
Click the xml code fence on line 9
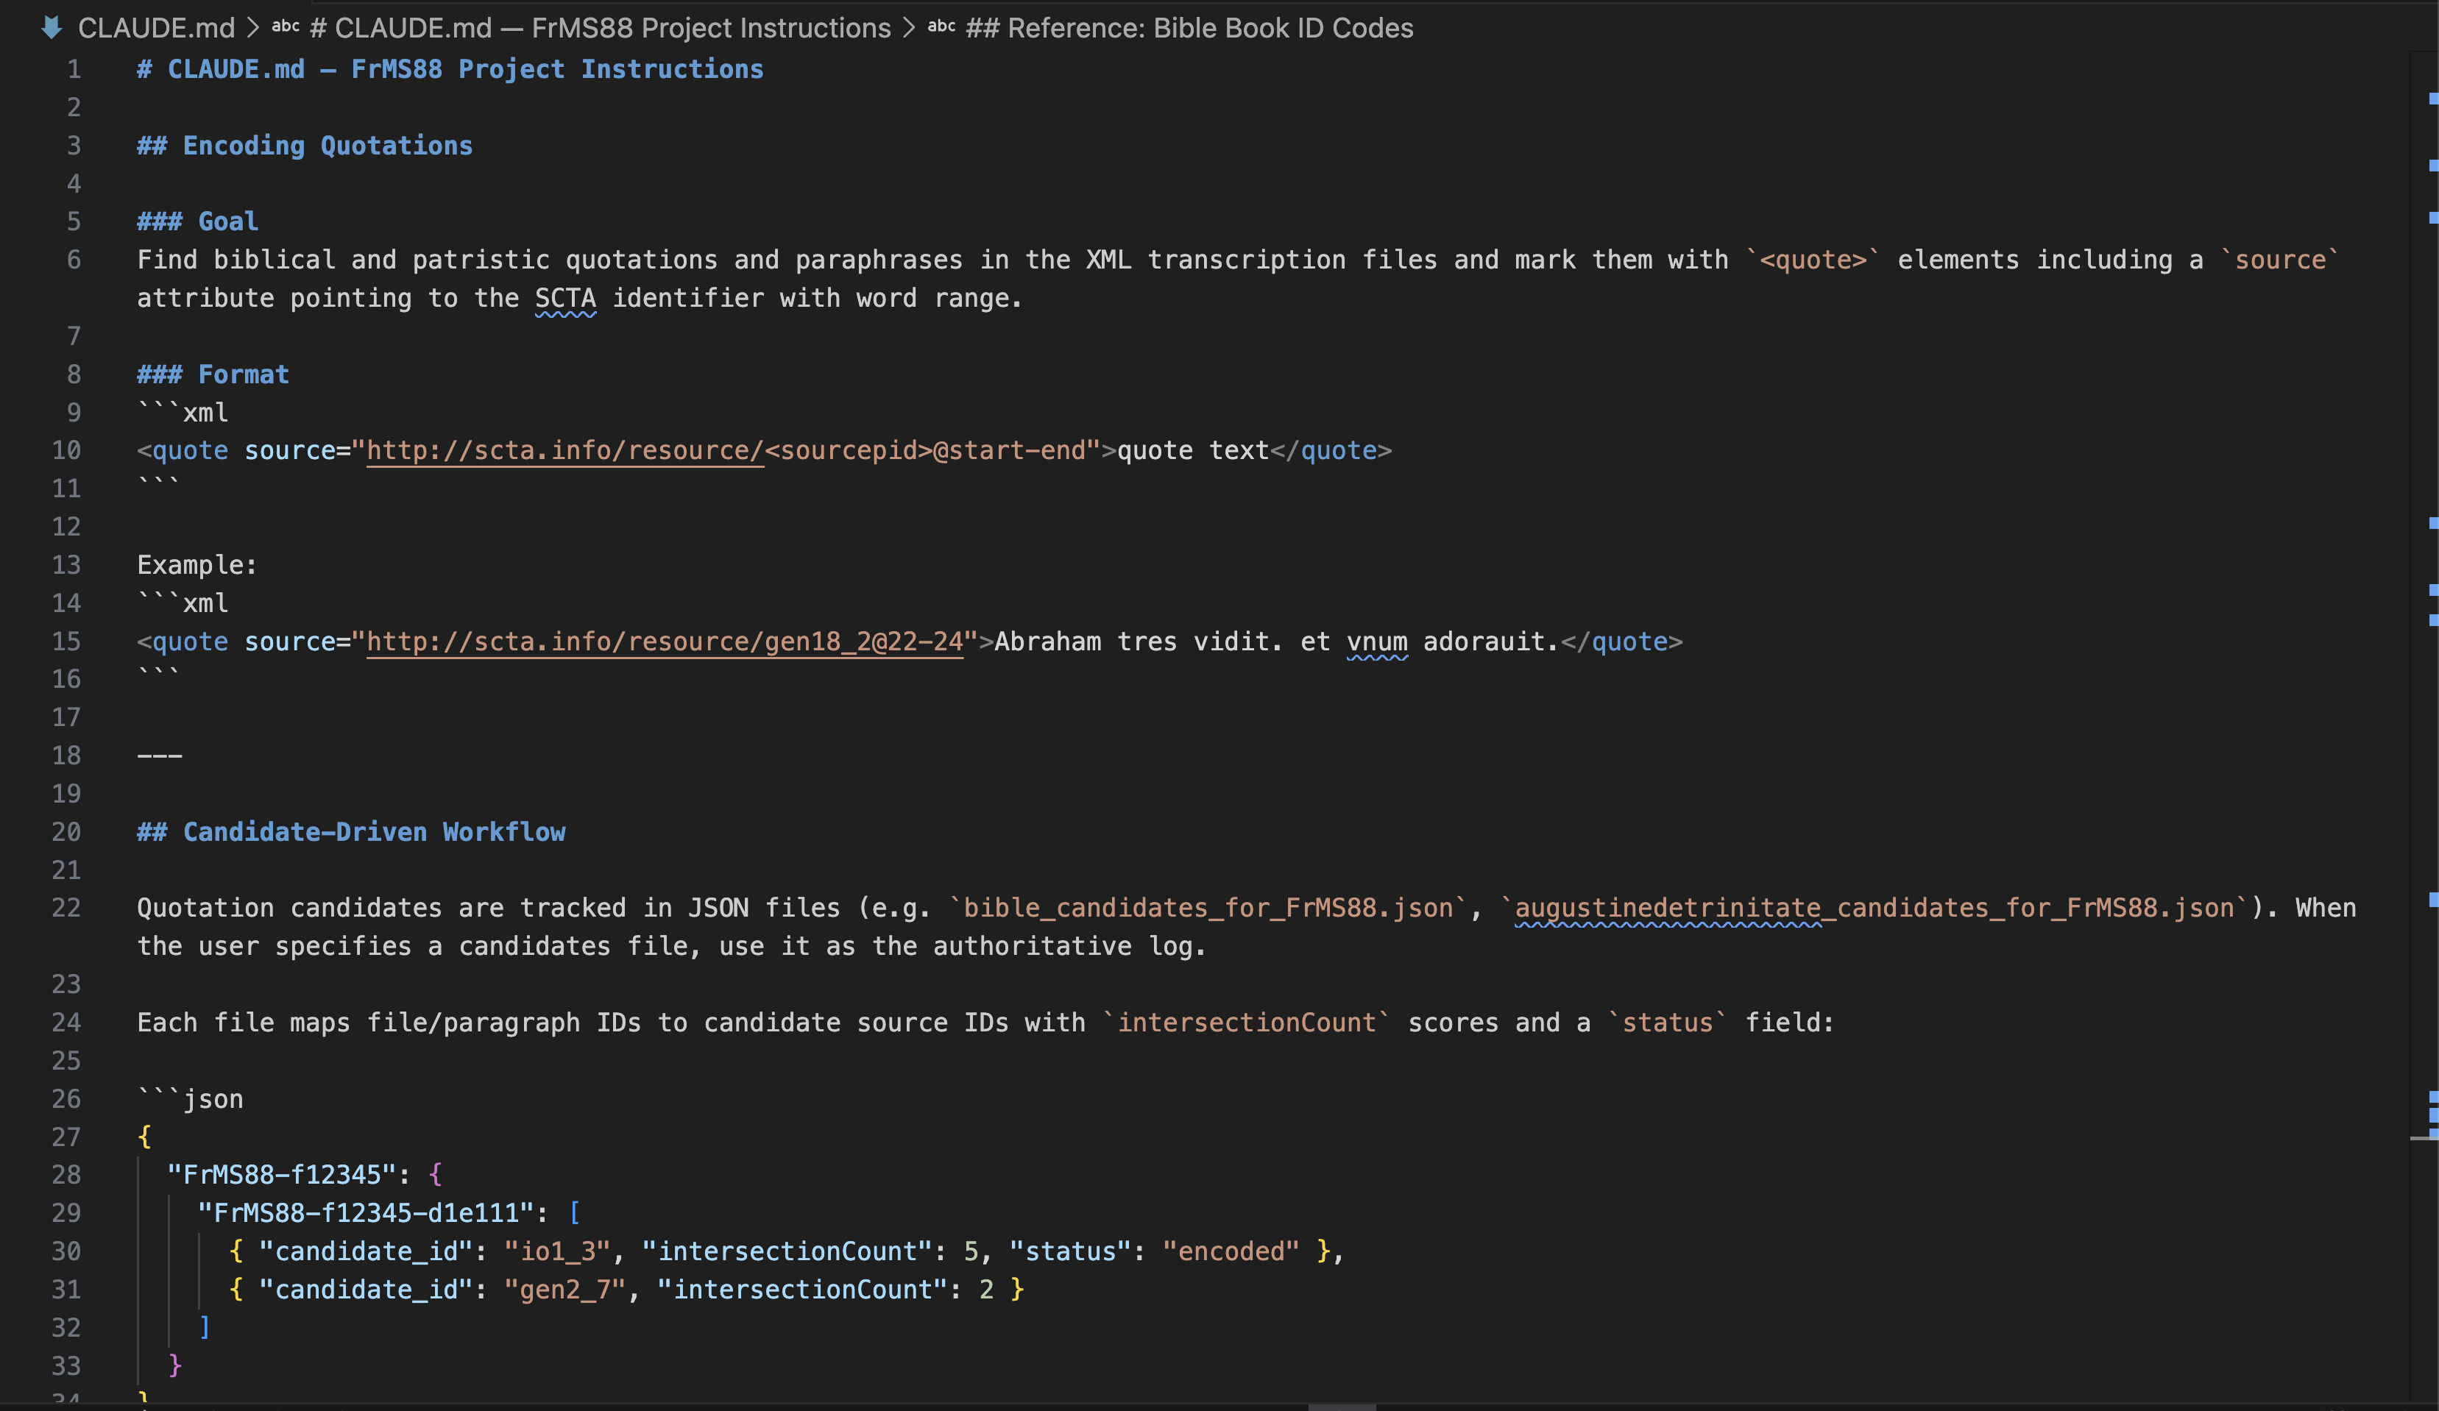click(183, 412)
